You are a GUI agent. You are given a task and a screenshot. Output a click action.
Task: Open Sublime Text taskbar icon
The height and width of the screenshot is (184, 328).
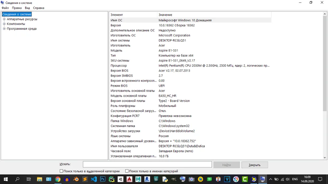click(85, 179)
